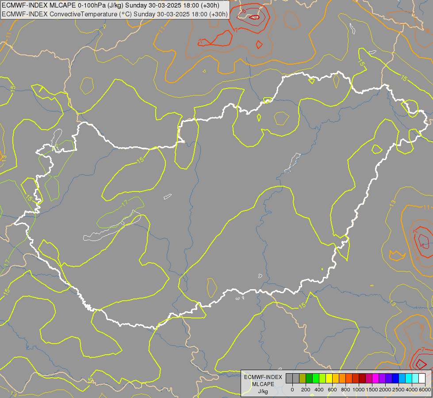433x398 pixels.
Task: Click the '400' legend scale value
Action: point(319,390)
